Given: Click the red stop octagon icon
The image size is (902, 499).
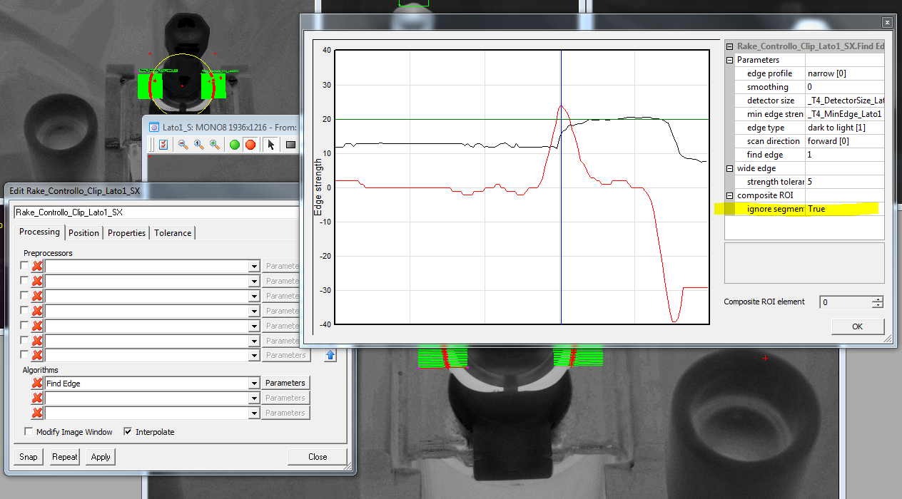Looking at the screenshot, I should 250,145.
